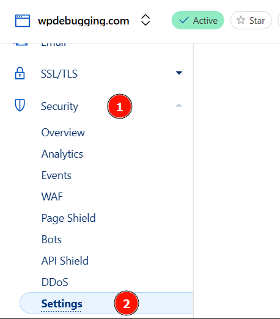The image size is (280, 319).
Task: Open the WAF submenu item
Action: (52, 197)
